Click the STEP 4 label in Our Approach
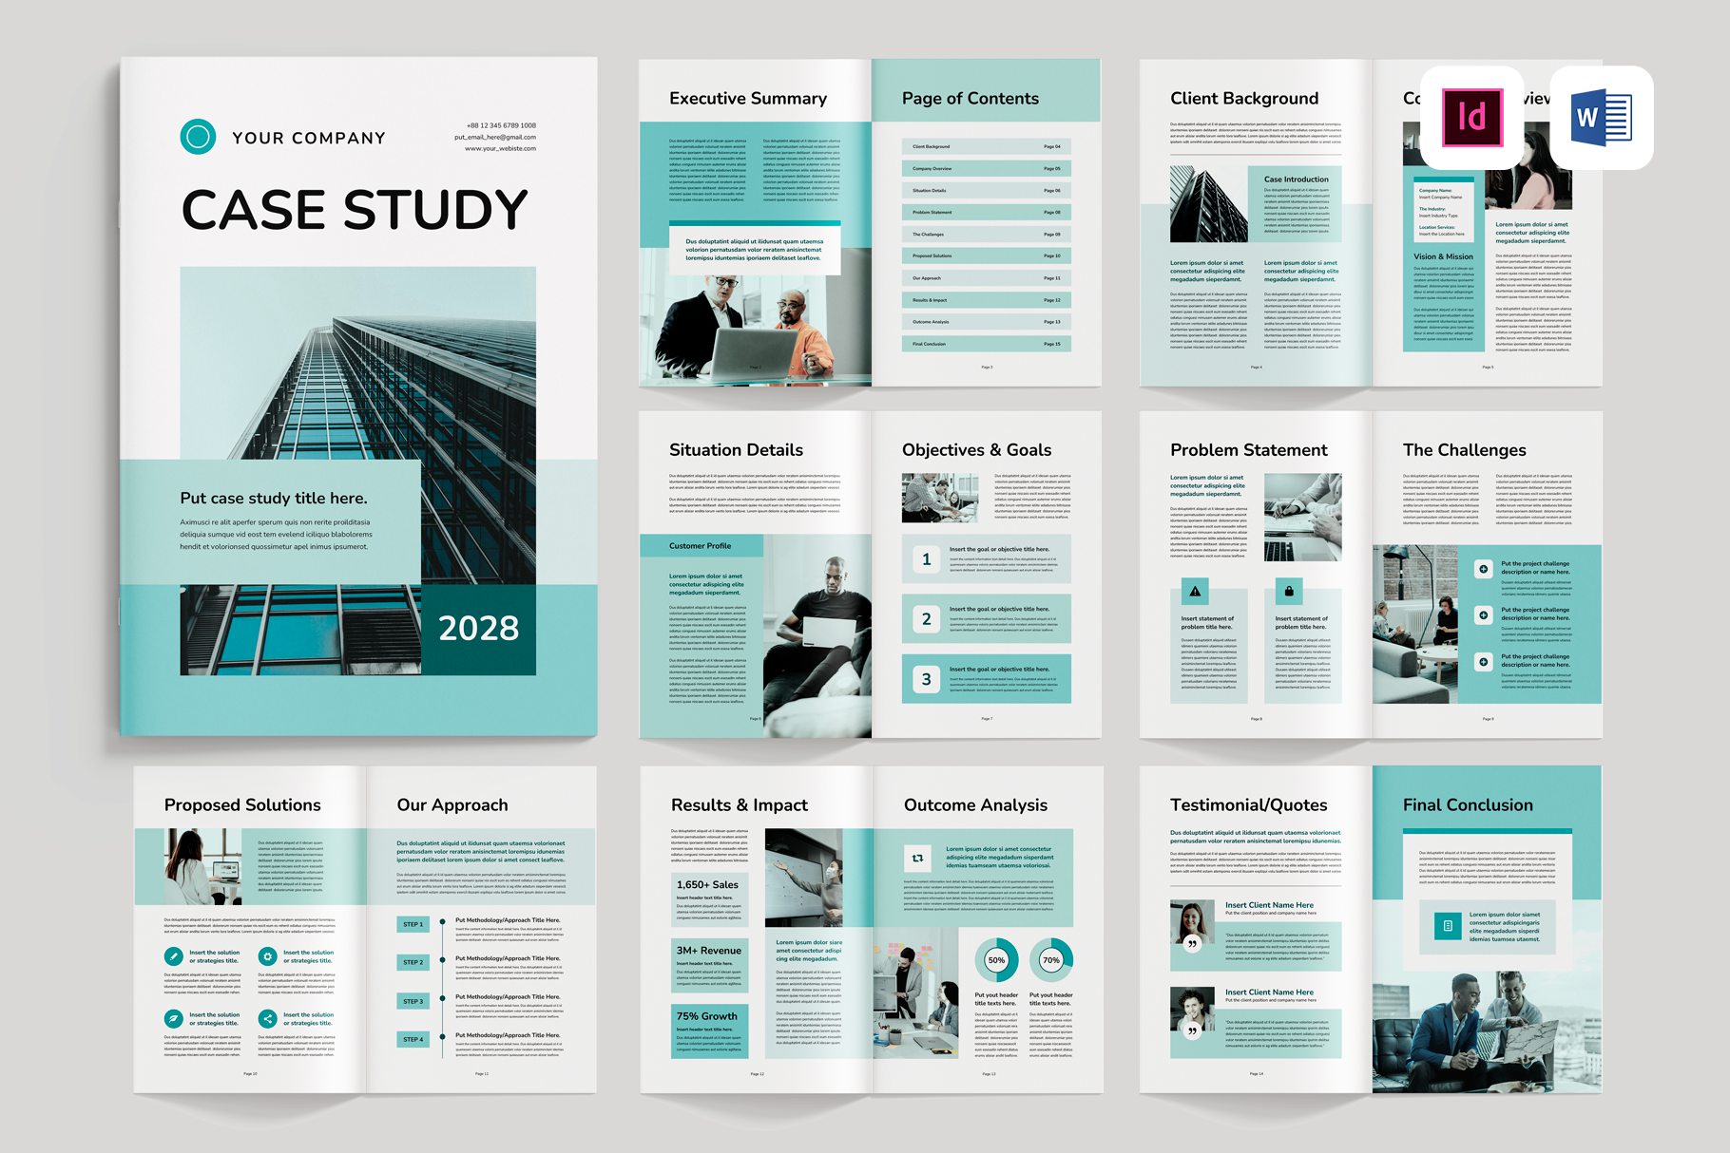Viewport: 1730px width, 1153px height. pyautogui.click(x=413, y=1039)
